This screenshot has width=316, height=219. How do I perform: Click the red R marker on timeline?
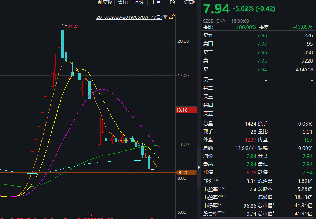click(x=91, y=215)
